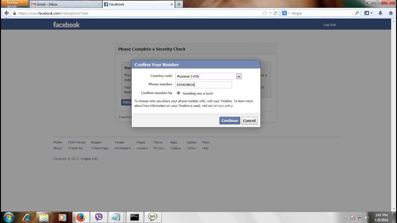Screen dimensions: 397x223
Task: Close the Facebook tab
Action: pos(172,4)
